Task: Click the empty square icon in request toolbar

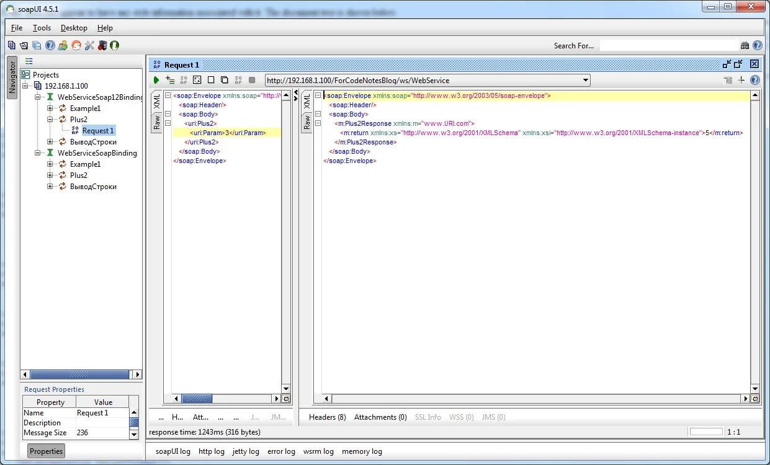Action: click(211, 80)
